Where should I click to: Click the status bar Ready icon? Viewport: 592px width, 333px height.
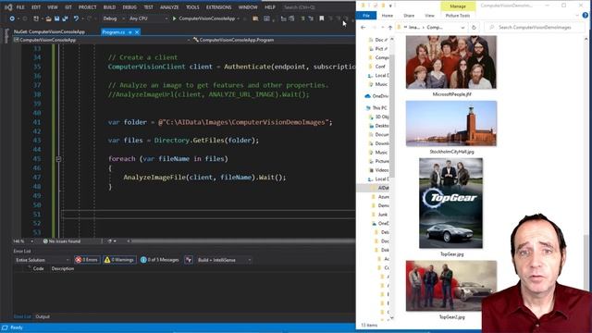[x=6, y=327]
